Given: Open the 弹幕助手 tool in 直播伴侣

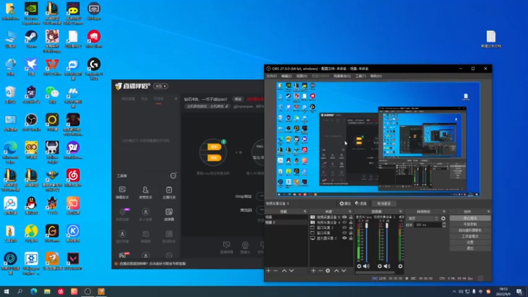Looking at the screenshot, I should 122,193.
